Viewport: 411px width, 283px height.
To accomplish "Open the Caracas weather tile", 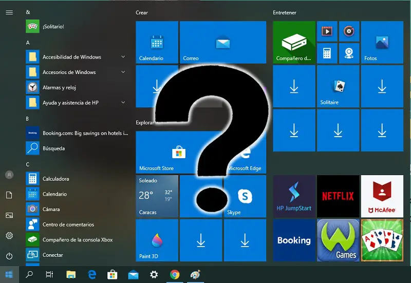I will (157, 196).
